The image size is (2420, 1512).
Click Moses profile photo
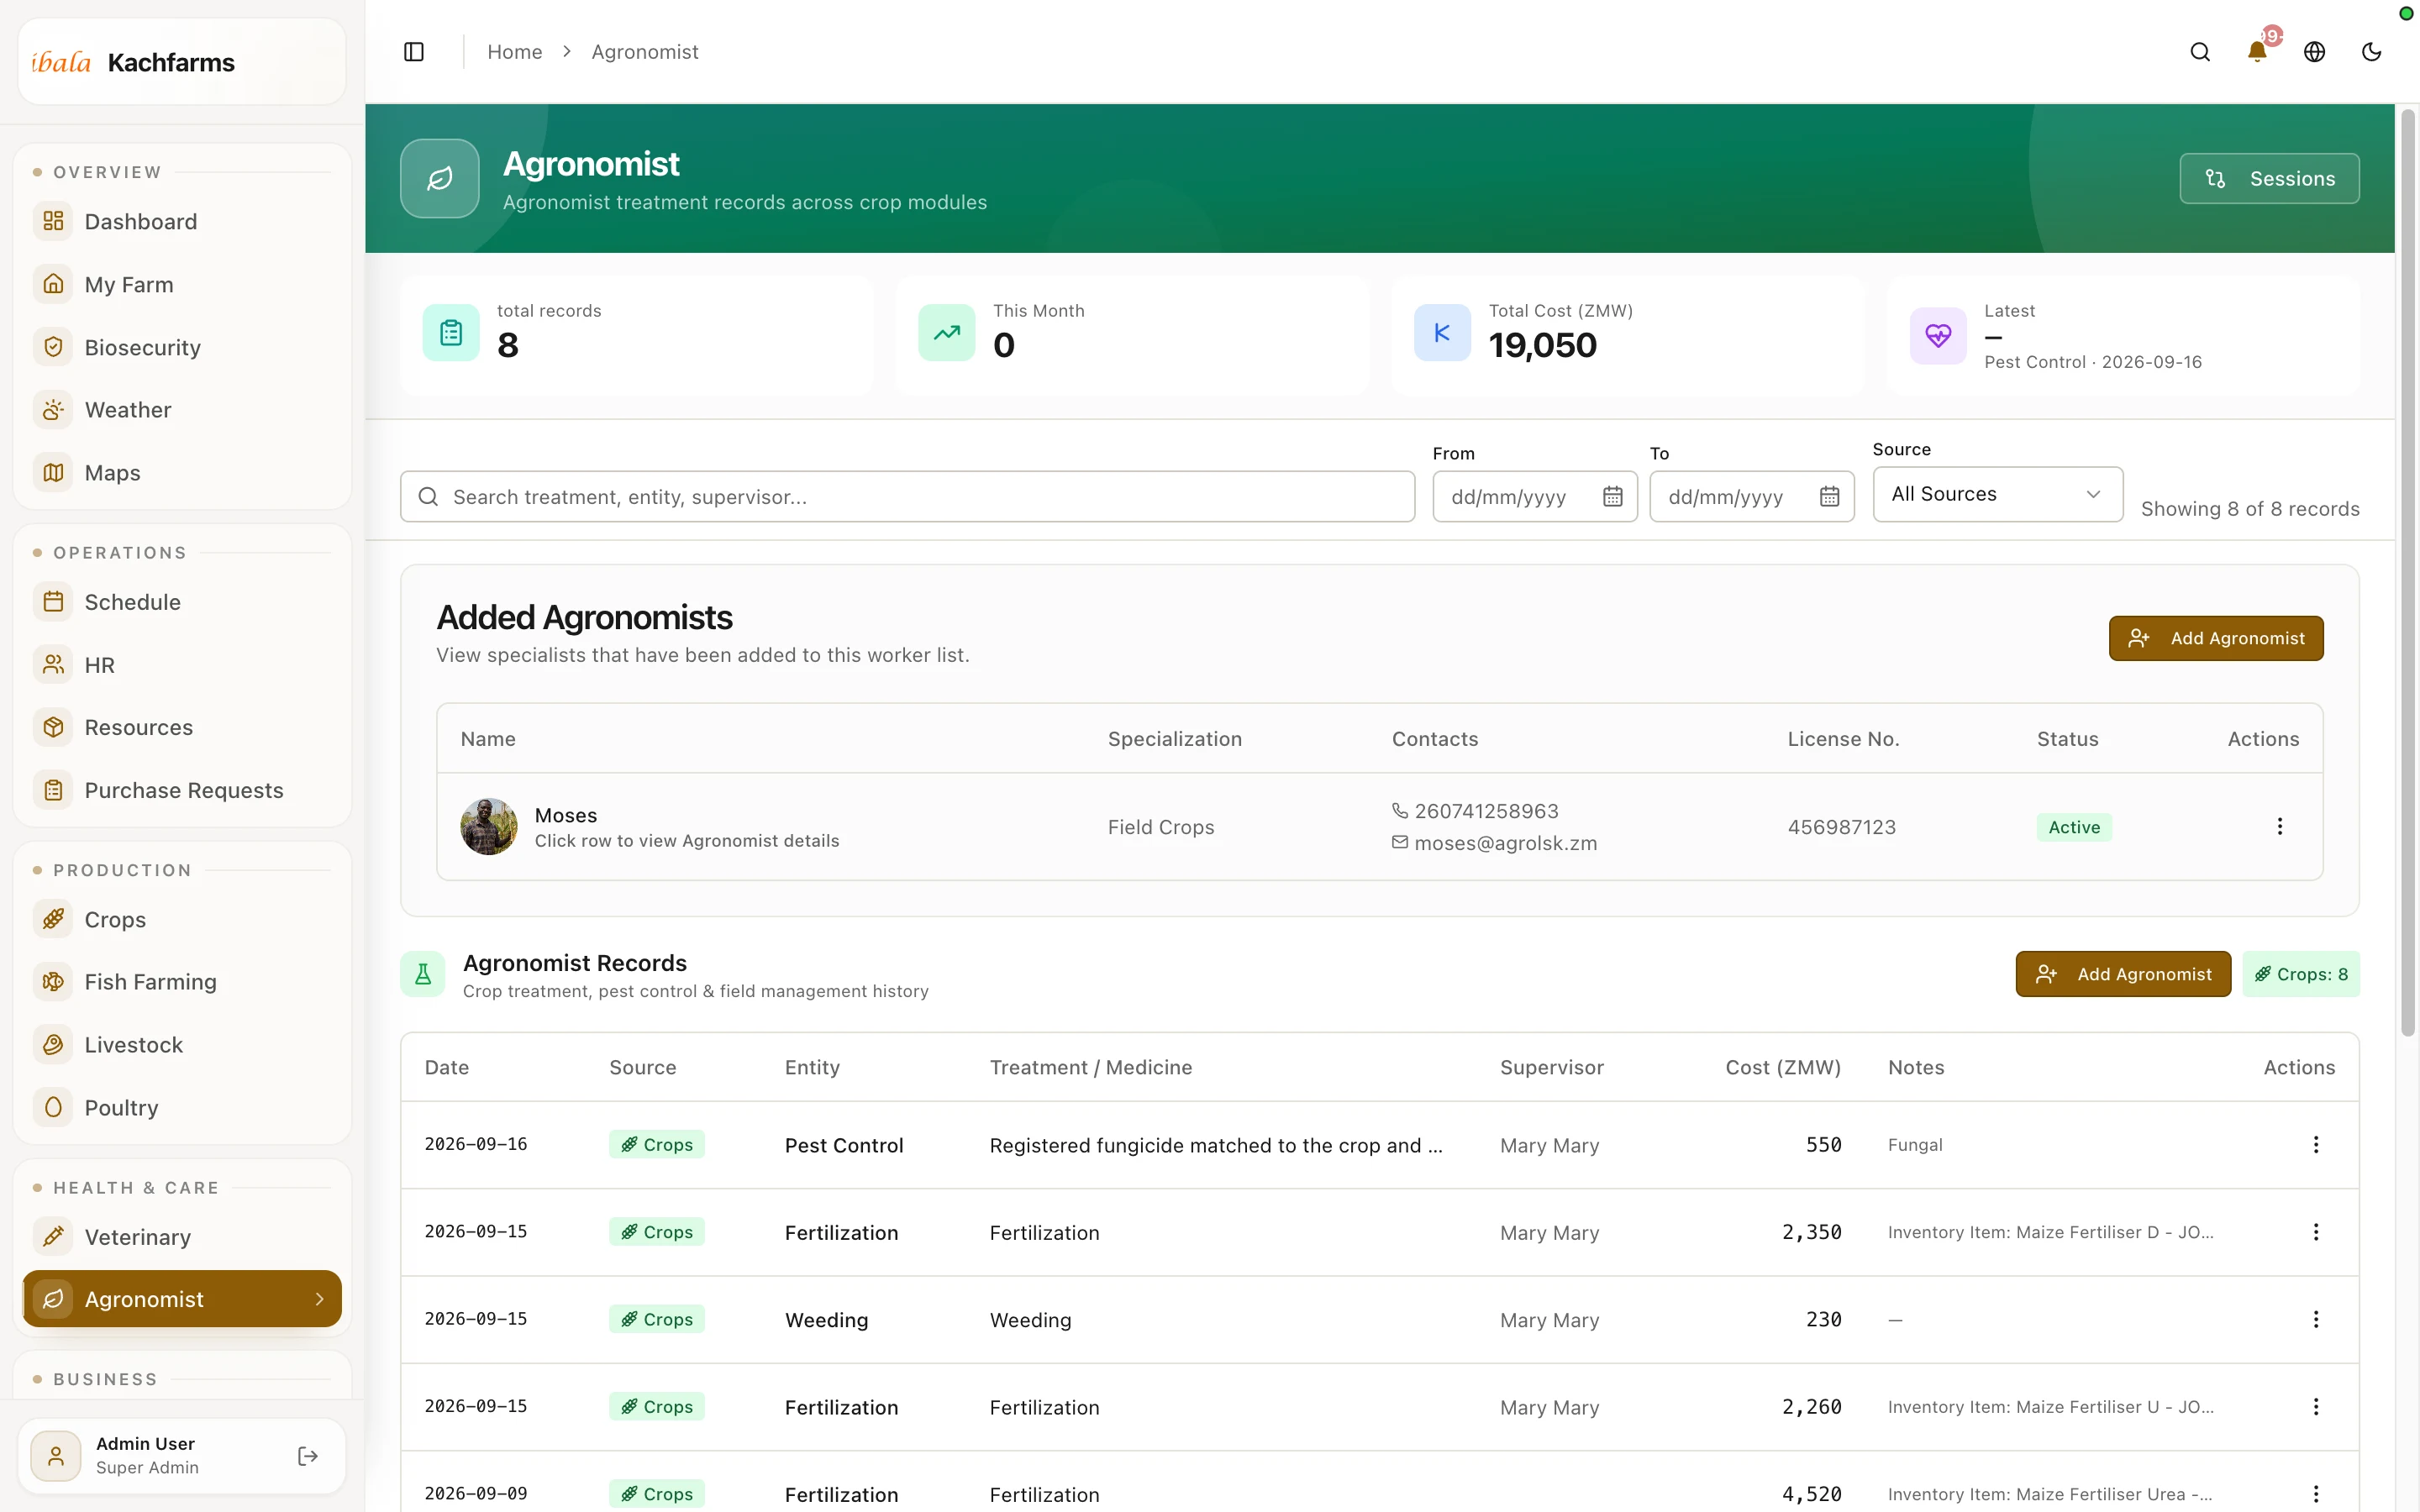489,827
